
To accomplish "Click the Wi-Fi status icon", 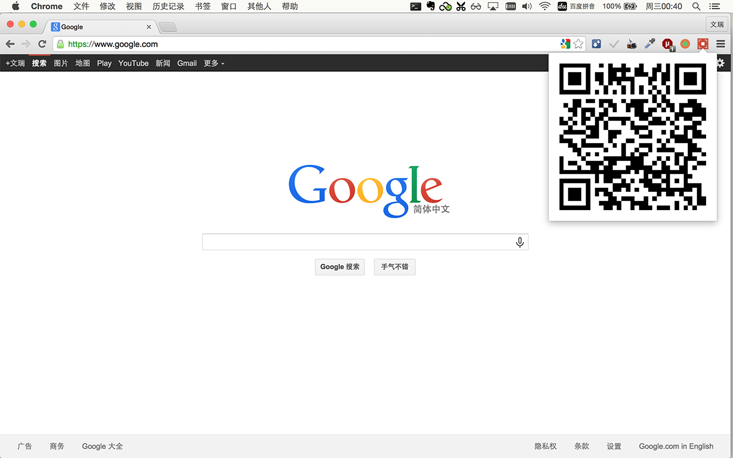I will tap(544, 6).
